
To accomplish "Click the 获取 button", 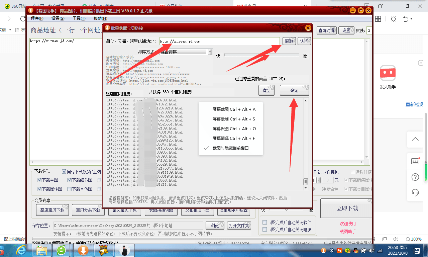I will (x=289, y=41).
